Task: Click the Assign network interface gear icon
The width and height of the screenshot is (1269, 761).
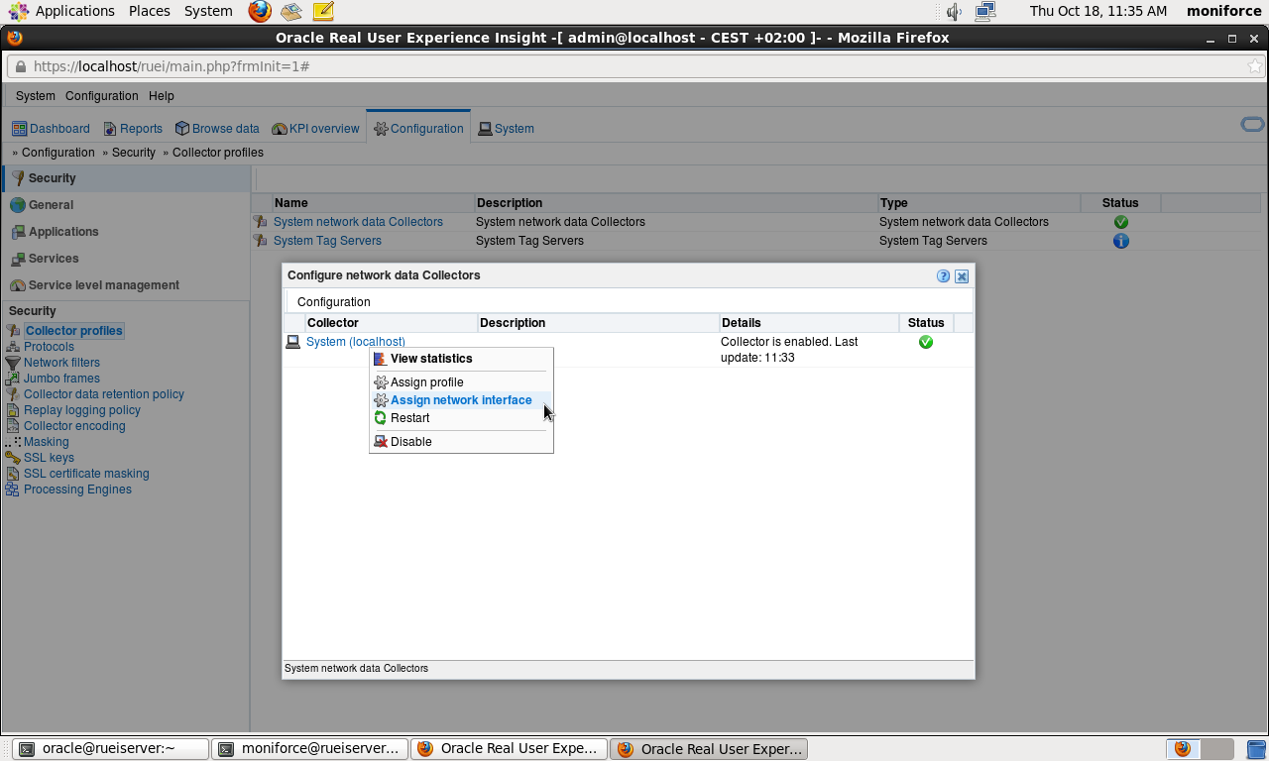Action: click(381, 400)
